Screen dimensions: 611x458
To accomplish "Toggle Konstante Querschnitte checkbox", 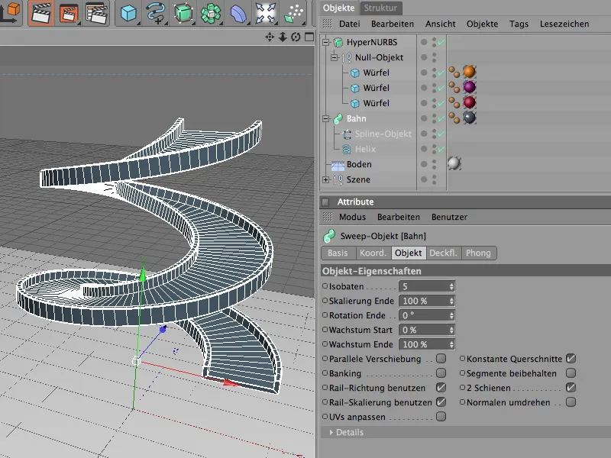I will coord(571,358).
